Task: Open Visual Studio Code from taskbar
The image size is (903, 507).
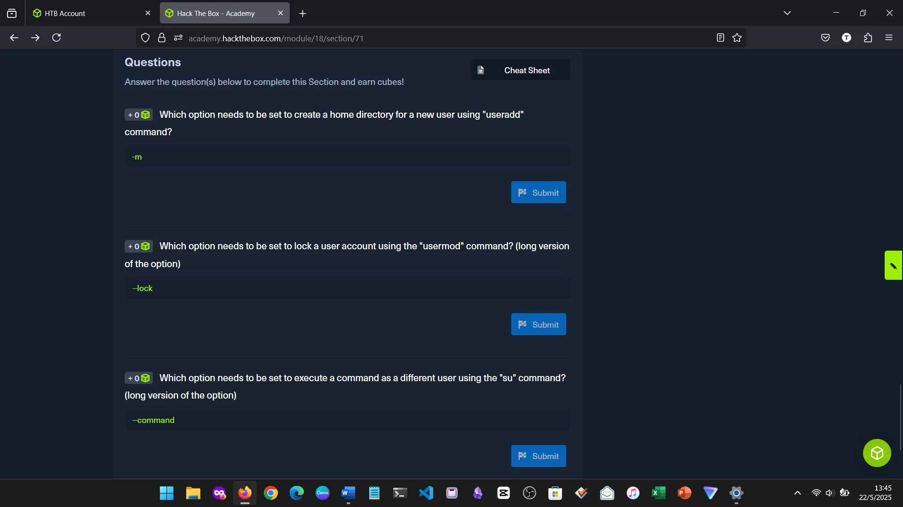Action: coord(426,493)
